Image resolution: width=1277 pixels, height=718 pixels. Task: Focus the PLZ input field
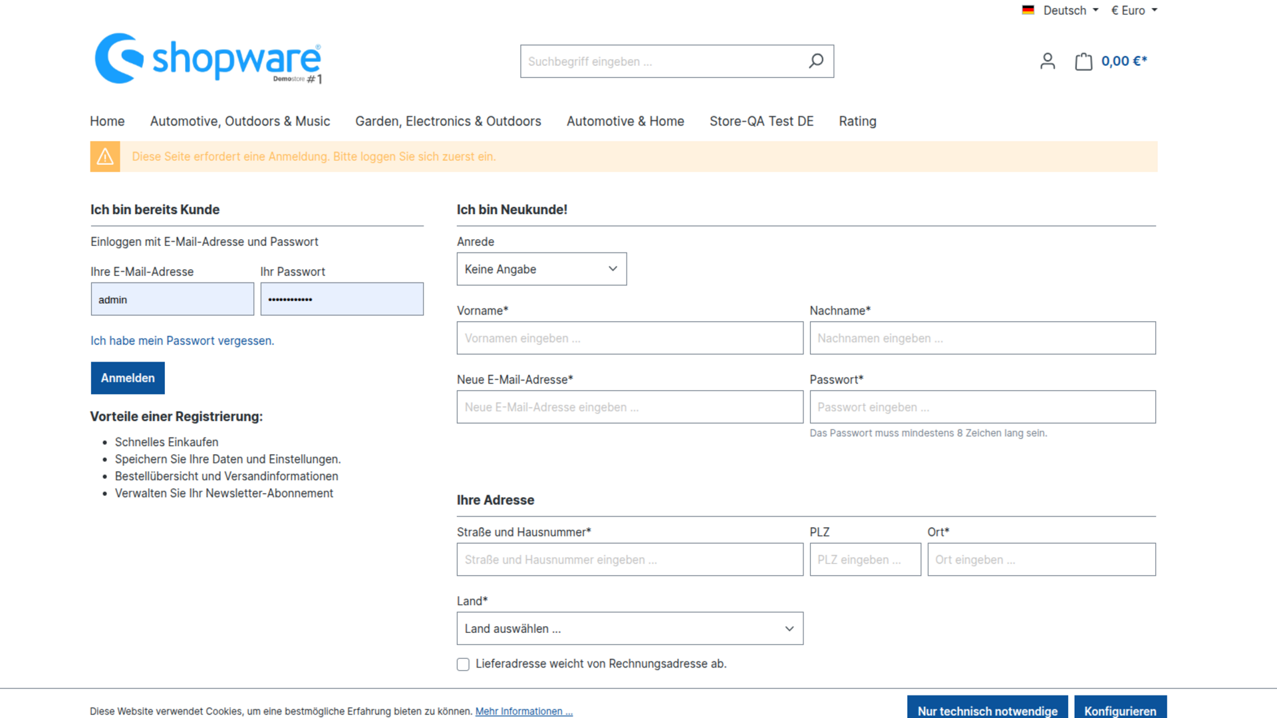[865, 560]
